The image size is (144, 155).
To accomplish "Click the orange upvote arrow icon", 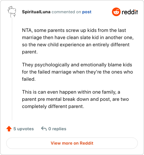I will pos(9,129).
